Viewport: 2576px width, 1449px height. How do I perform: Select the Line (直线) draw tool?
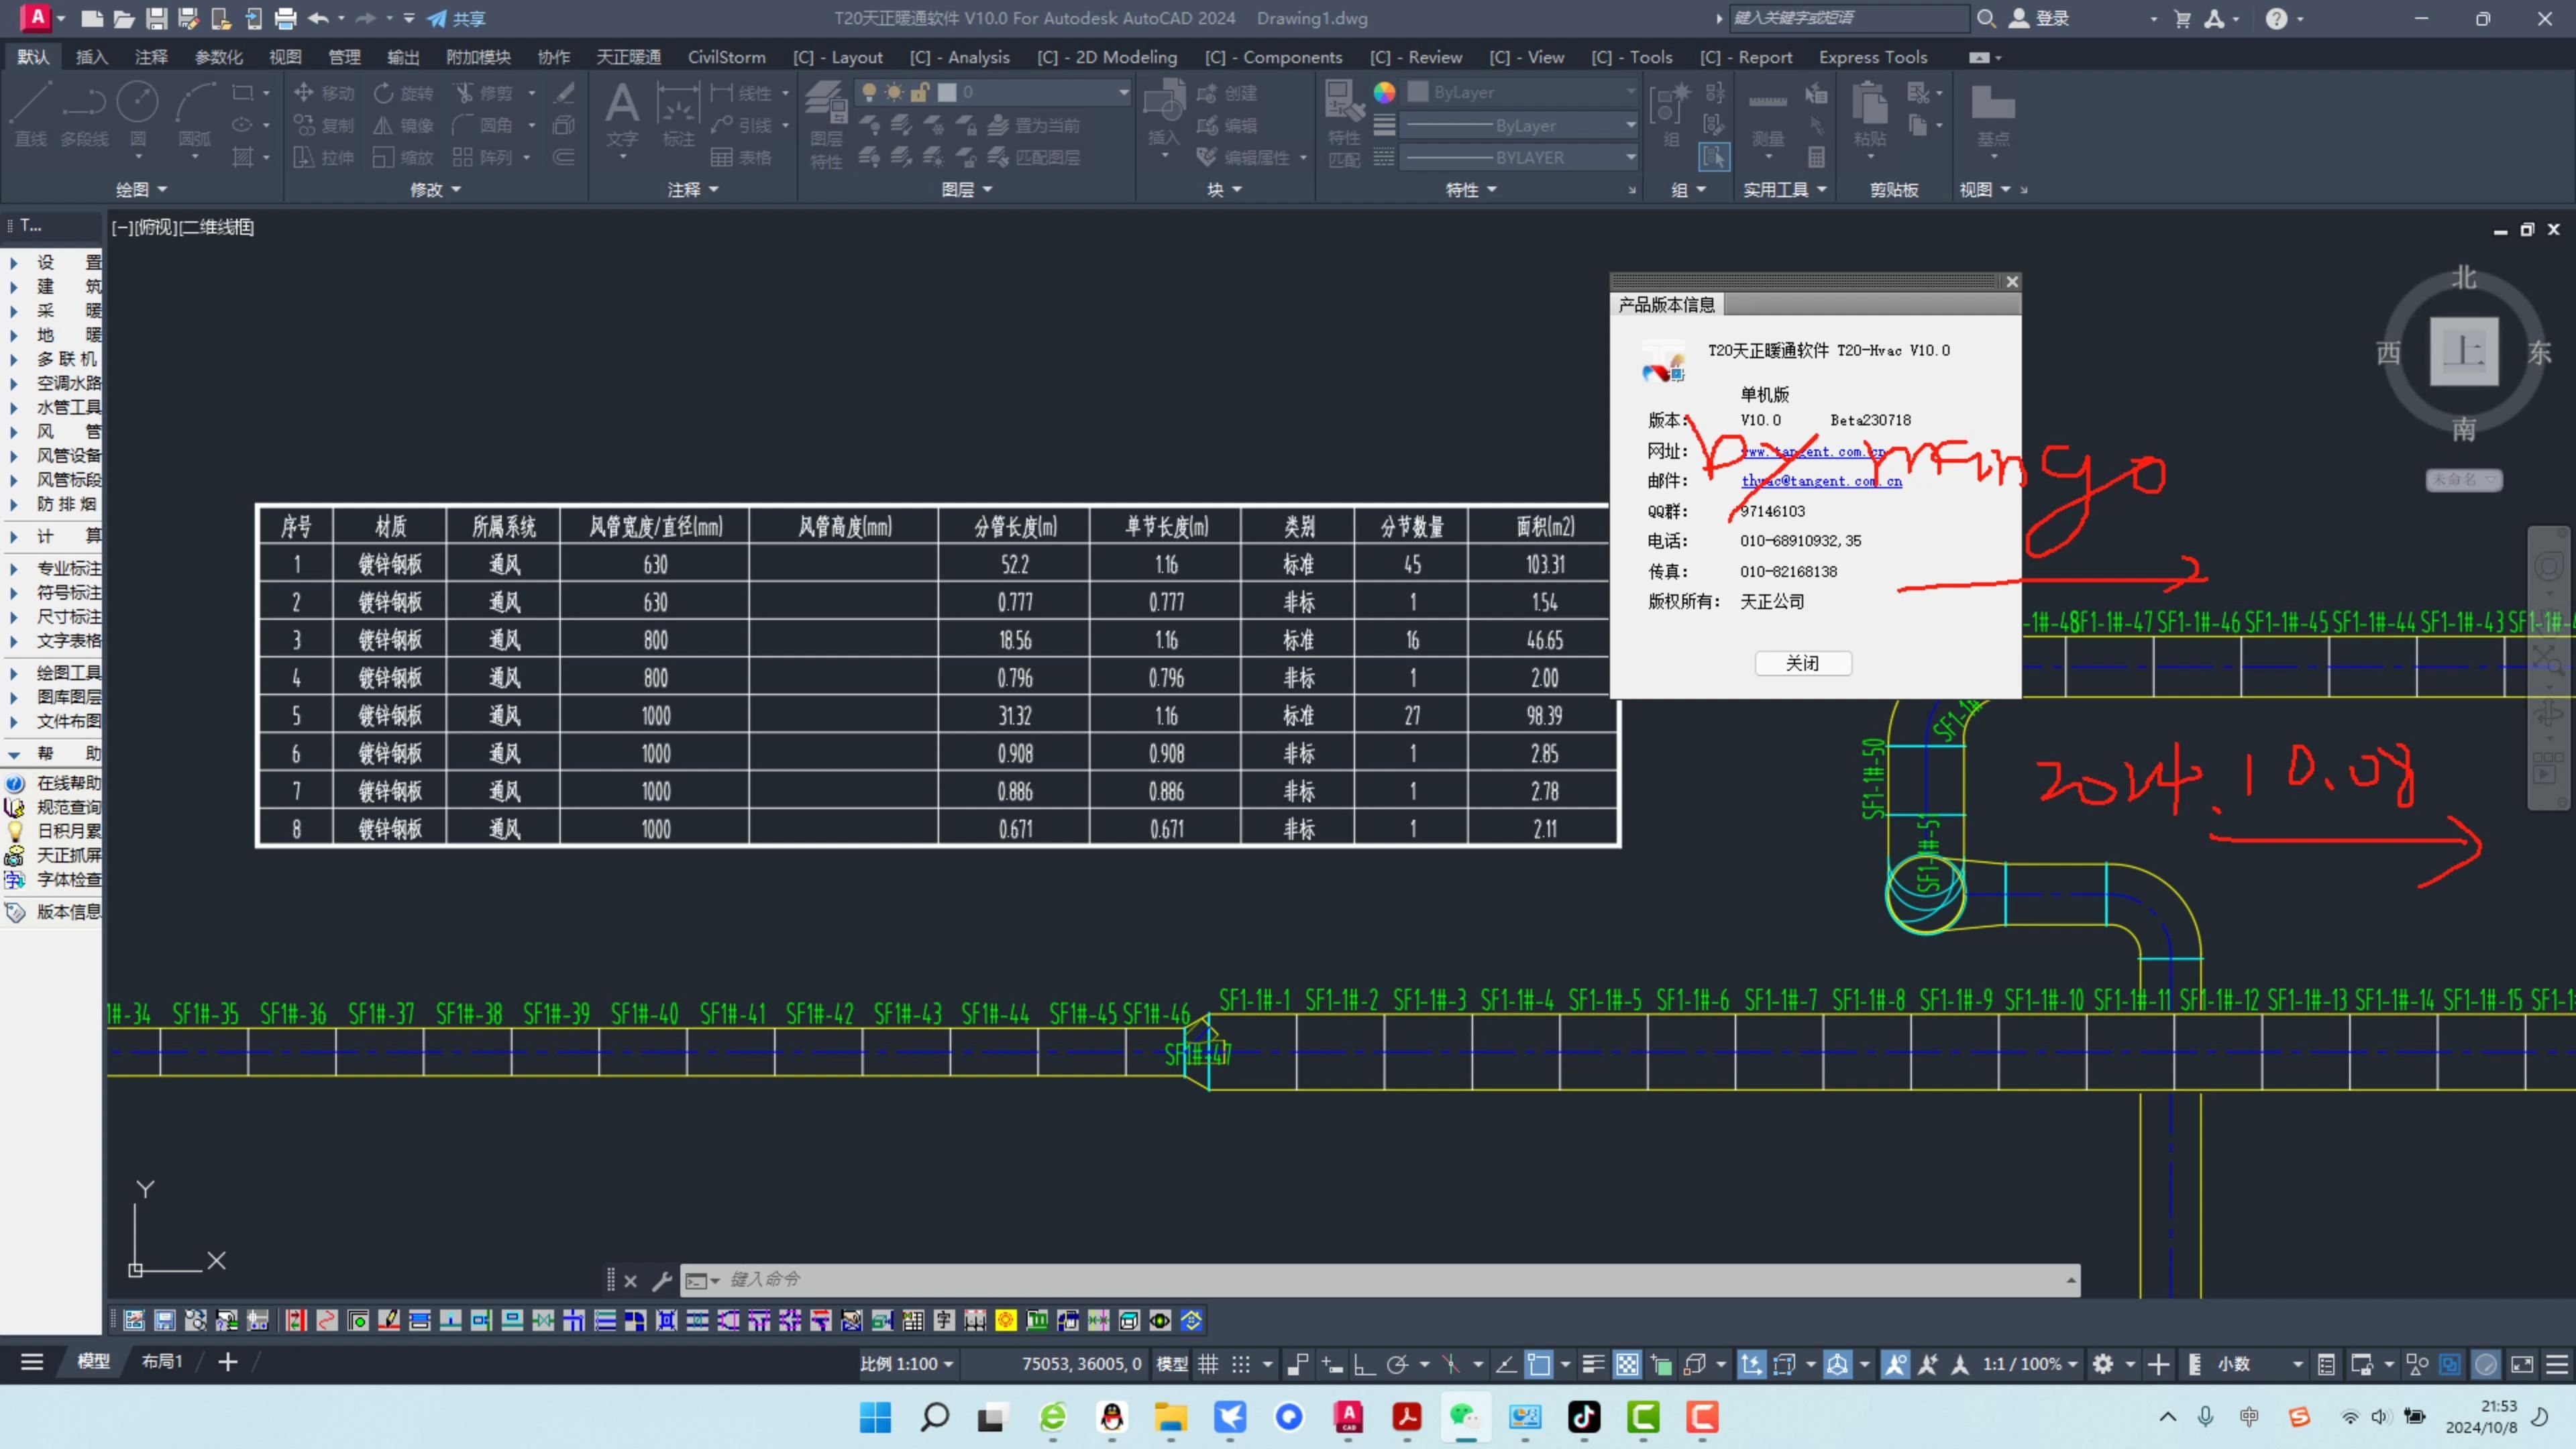(x=30, y=114)
